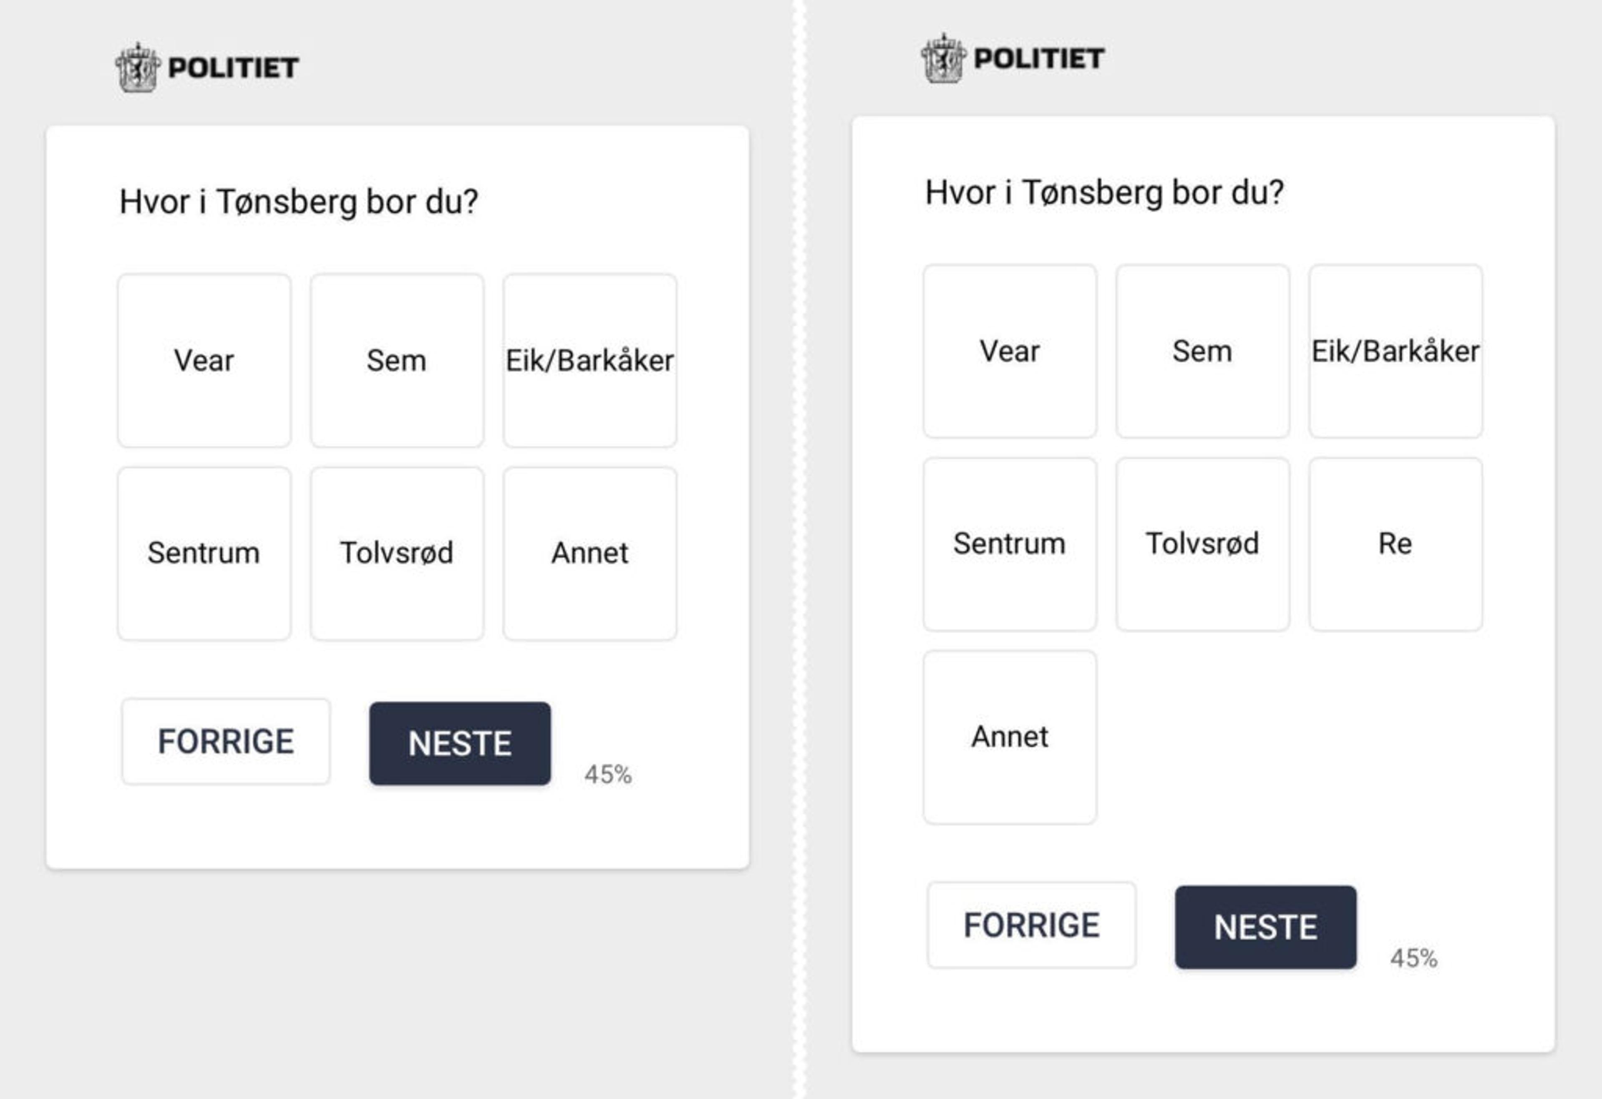
Task: Select the Re option tile
Action: tap(1395, 544)
